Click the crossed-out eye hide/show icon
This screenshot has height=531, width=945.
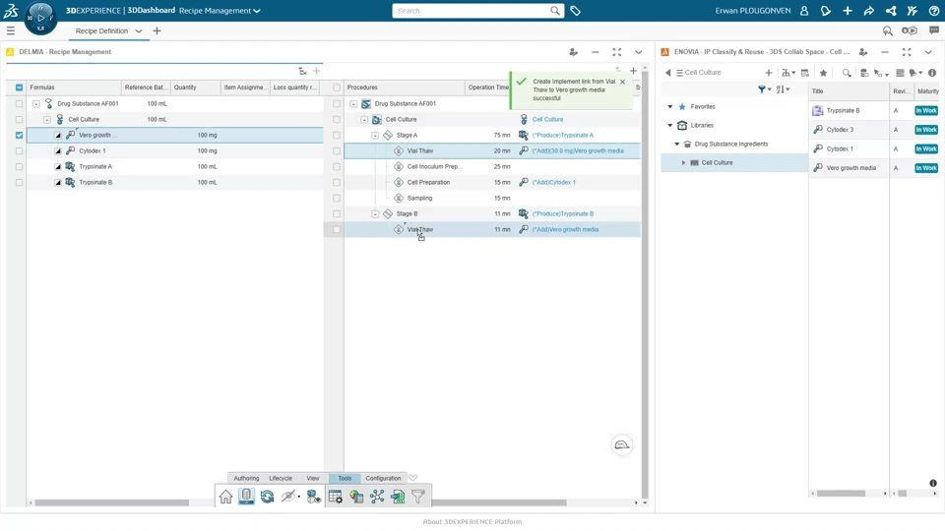pyautogui.click(x=288, y=497)
